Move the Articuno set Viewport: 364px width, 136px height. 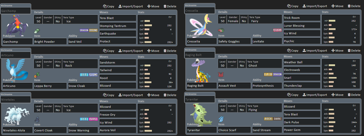153,51
